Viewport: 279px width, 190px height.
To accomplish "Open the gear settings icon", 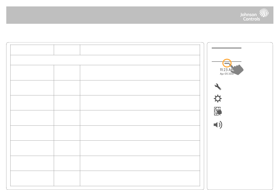I will 218,99.
